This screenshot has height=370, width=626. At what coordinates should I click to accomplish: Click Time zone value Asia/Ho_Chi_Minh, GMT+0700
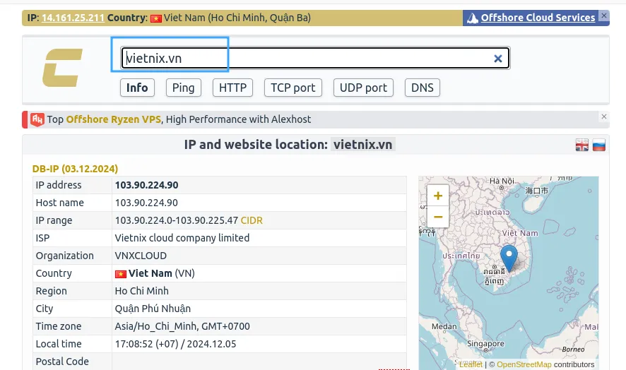coord(182,326)
